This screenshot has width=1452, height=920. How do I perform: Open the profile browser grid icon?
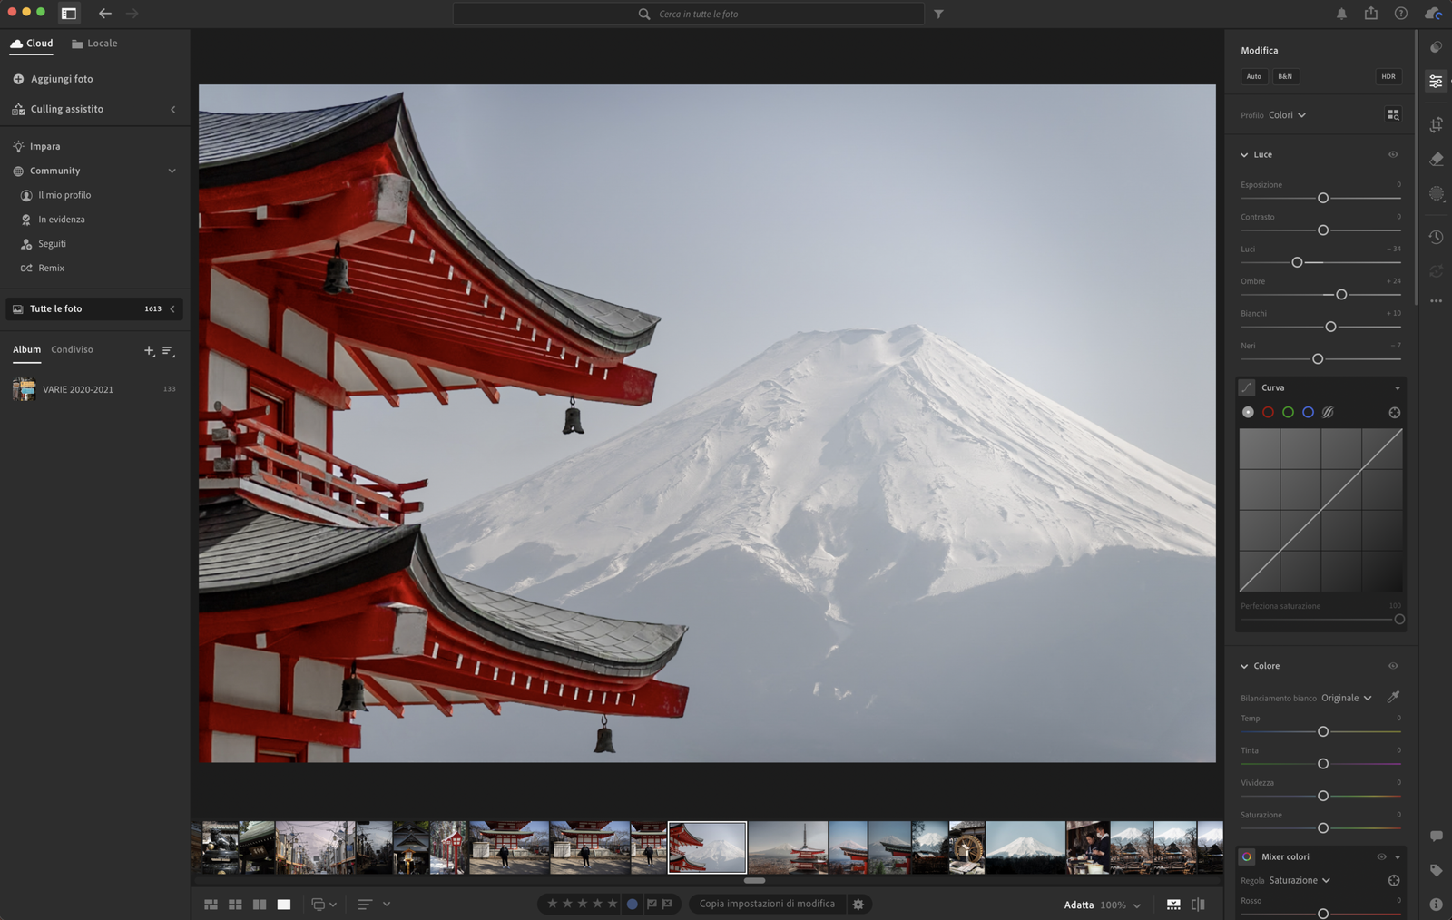click(1393, 114)
